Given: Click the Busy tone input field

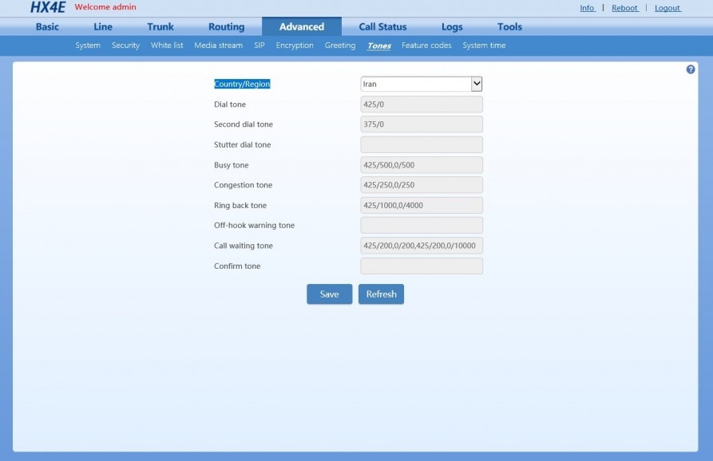Looking at the screenshot, I should tap(421, 165).
